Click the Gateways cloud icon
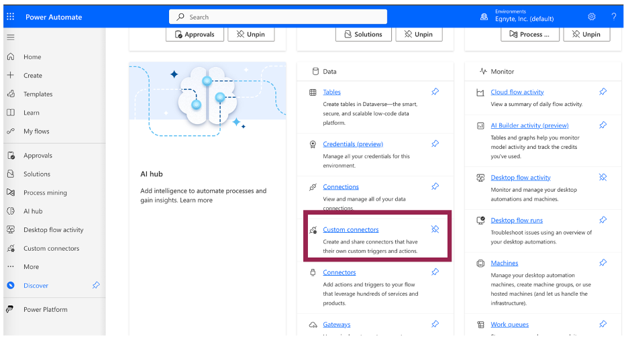Viewport: 628px width, 338px height. tap(313, 325)
